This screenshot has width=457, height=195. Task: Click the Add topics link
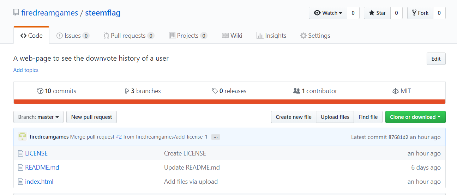click(26, 70)
